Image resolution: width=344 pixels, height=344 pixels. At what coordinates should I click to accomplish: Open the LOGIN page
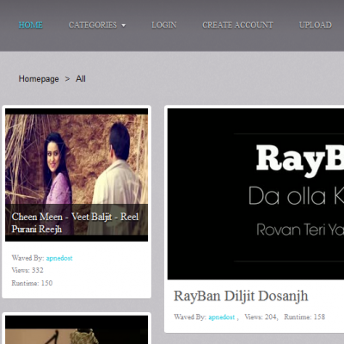(x=164, y=25)
